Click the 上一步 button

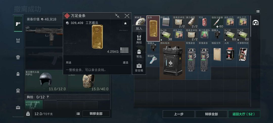179,114
